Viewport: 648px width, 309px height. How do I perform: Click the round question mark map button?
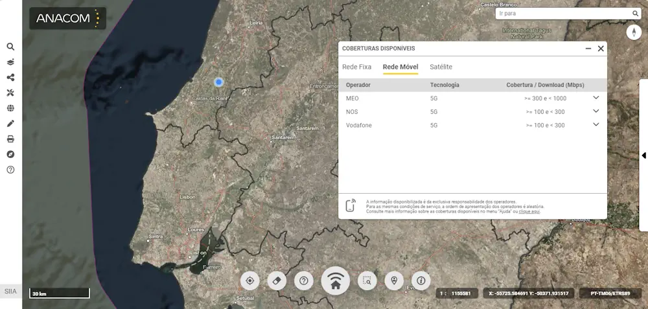coord(304,281)
